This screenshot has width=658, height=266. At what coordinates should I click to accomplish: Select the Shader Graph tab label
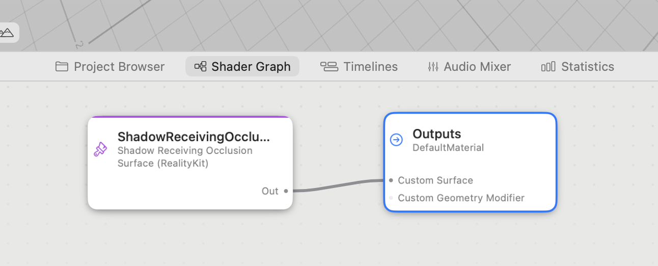tap(251, 67)
